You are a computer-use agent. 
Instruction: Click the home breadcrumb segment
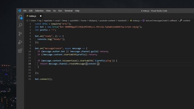tap(84, 21)
